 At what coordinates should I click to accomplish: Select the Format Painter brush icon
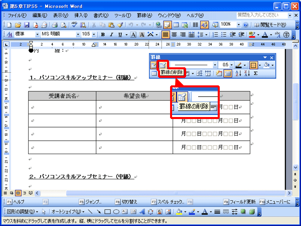pyautogui.click(x=120, y=25)
